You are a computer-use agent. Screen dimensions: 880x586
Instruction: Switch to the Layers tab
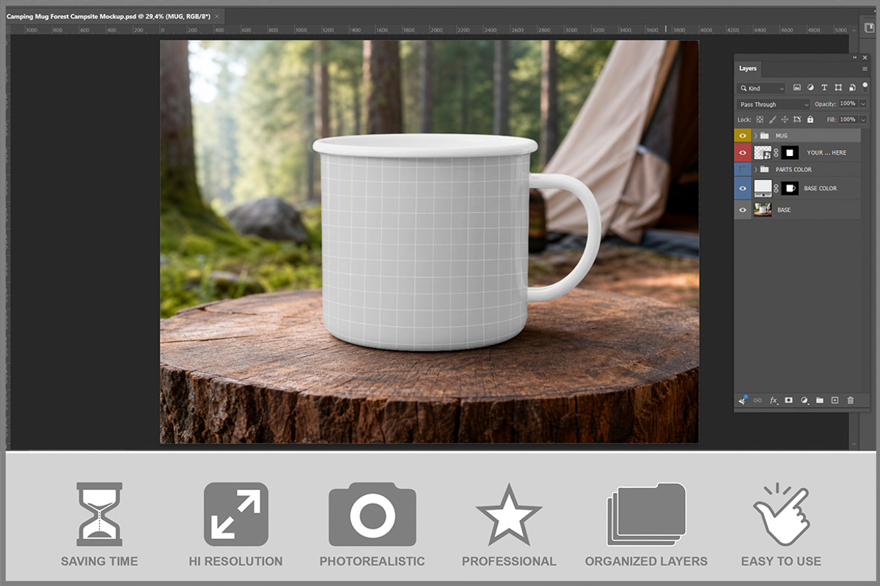[x=748, y=68]
